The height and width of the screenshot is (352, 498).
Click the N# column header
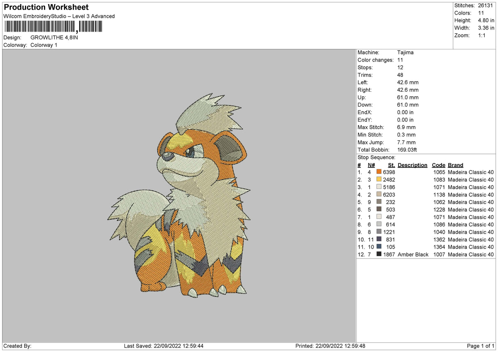coord(371,165)
